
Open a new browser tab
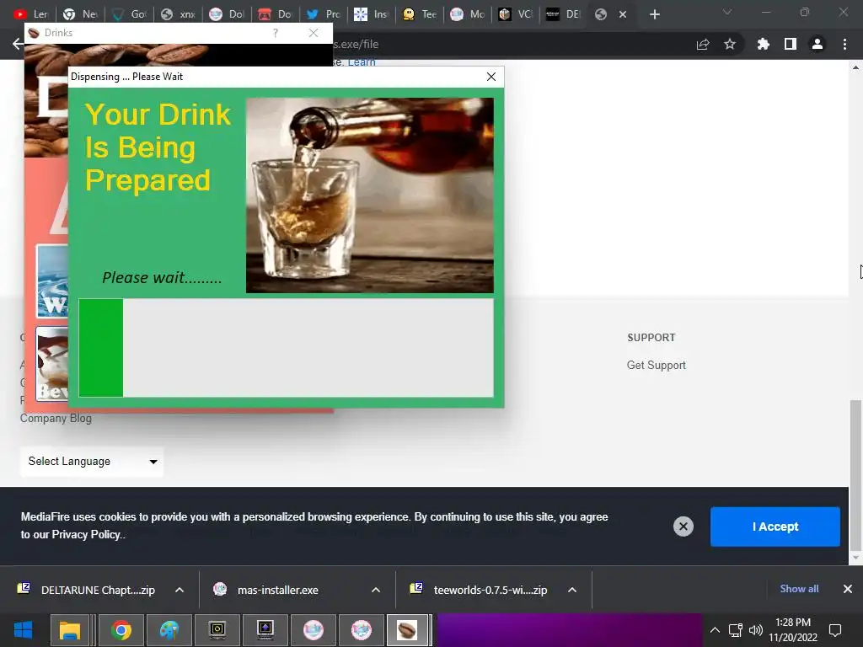point(654,14)
